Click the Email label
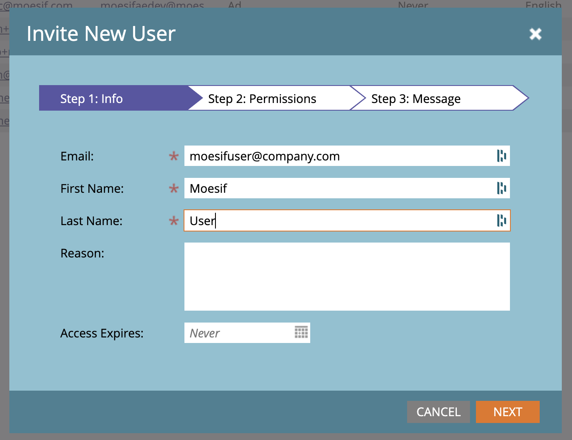572x440 pixels. point(77,156)
